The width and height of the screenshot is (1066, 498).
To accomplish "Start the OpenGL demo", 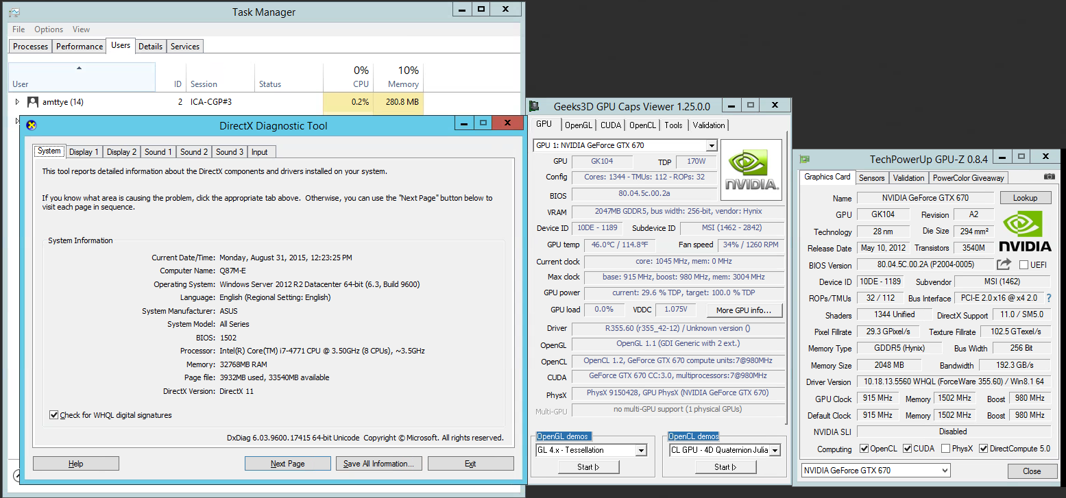I will pos(589,467).
